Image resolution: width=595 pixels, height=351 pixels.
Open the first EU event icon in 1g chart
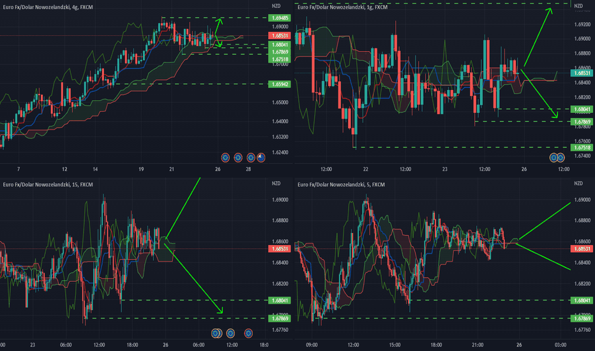click(554, 157)
